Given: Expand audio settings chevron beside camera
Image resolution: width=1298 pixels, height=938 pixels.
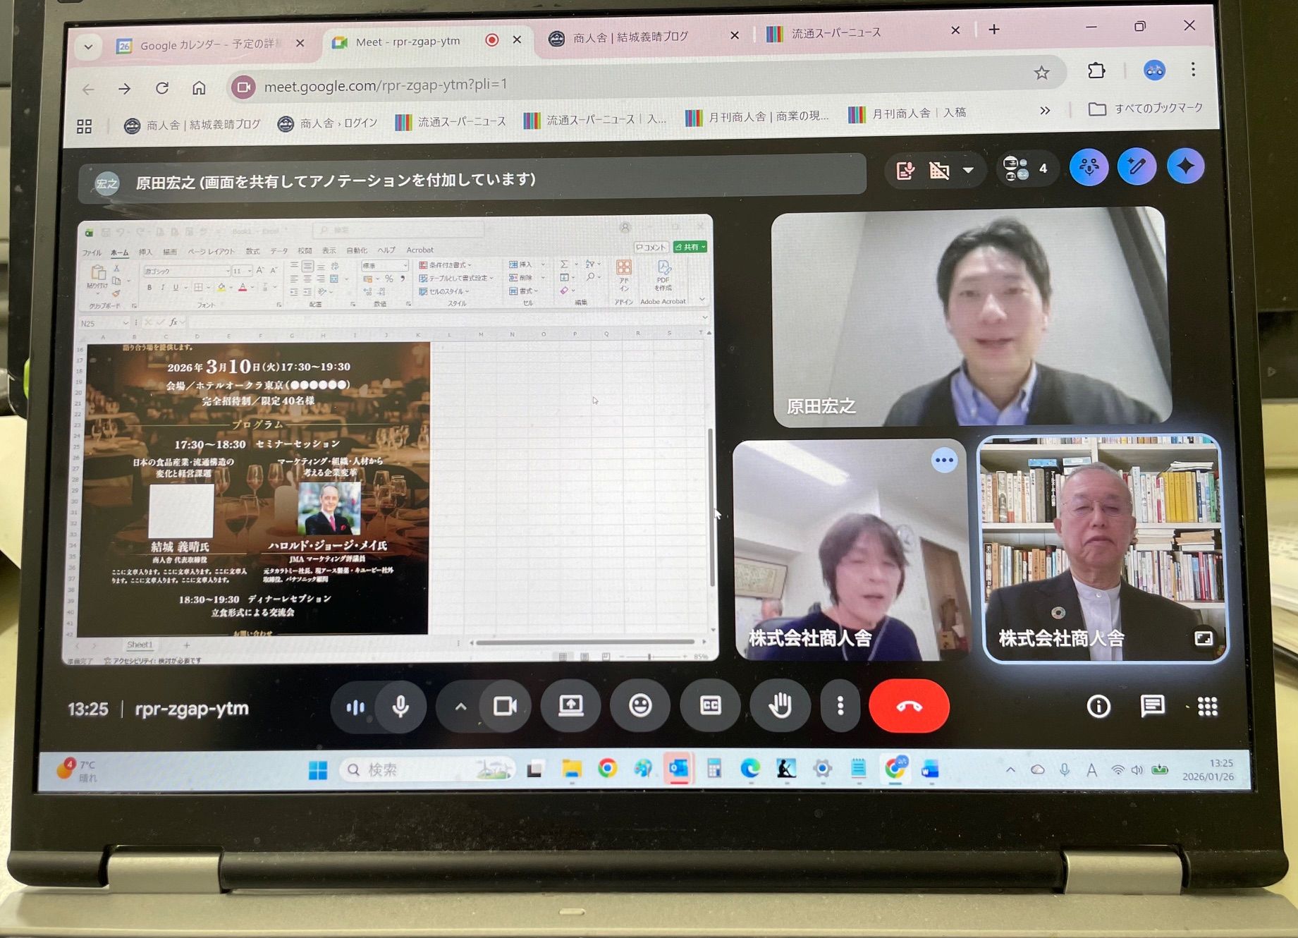Looking at the screenshot, I should (460, 706).
